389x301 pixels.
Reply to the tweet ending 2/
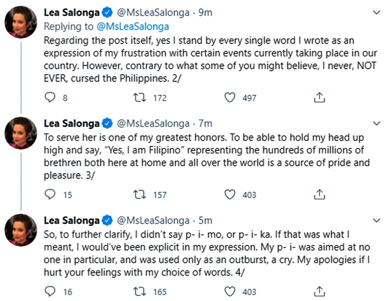(x=50, y=97)
